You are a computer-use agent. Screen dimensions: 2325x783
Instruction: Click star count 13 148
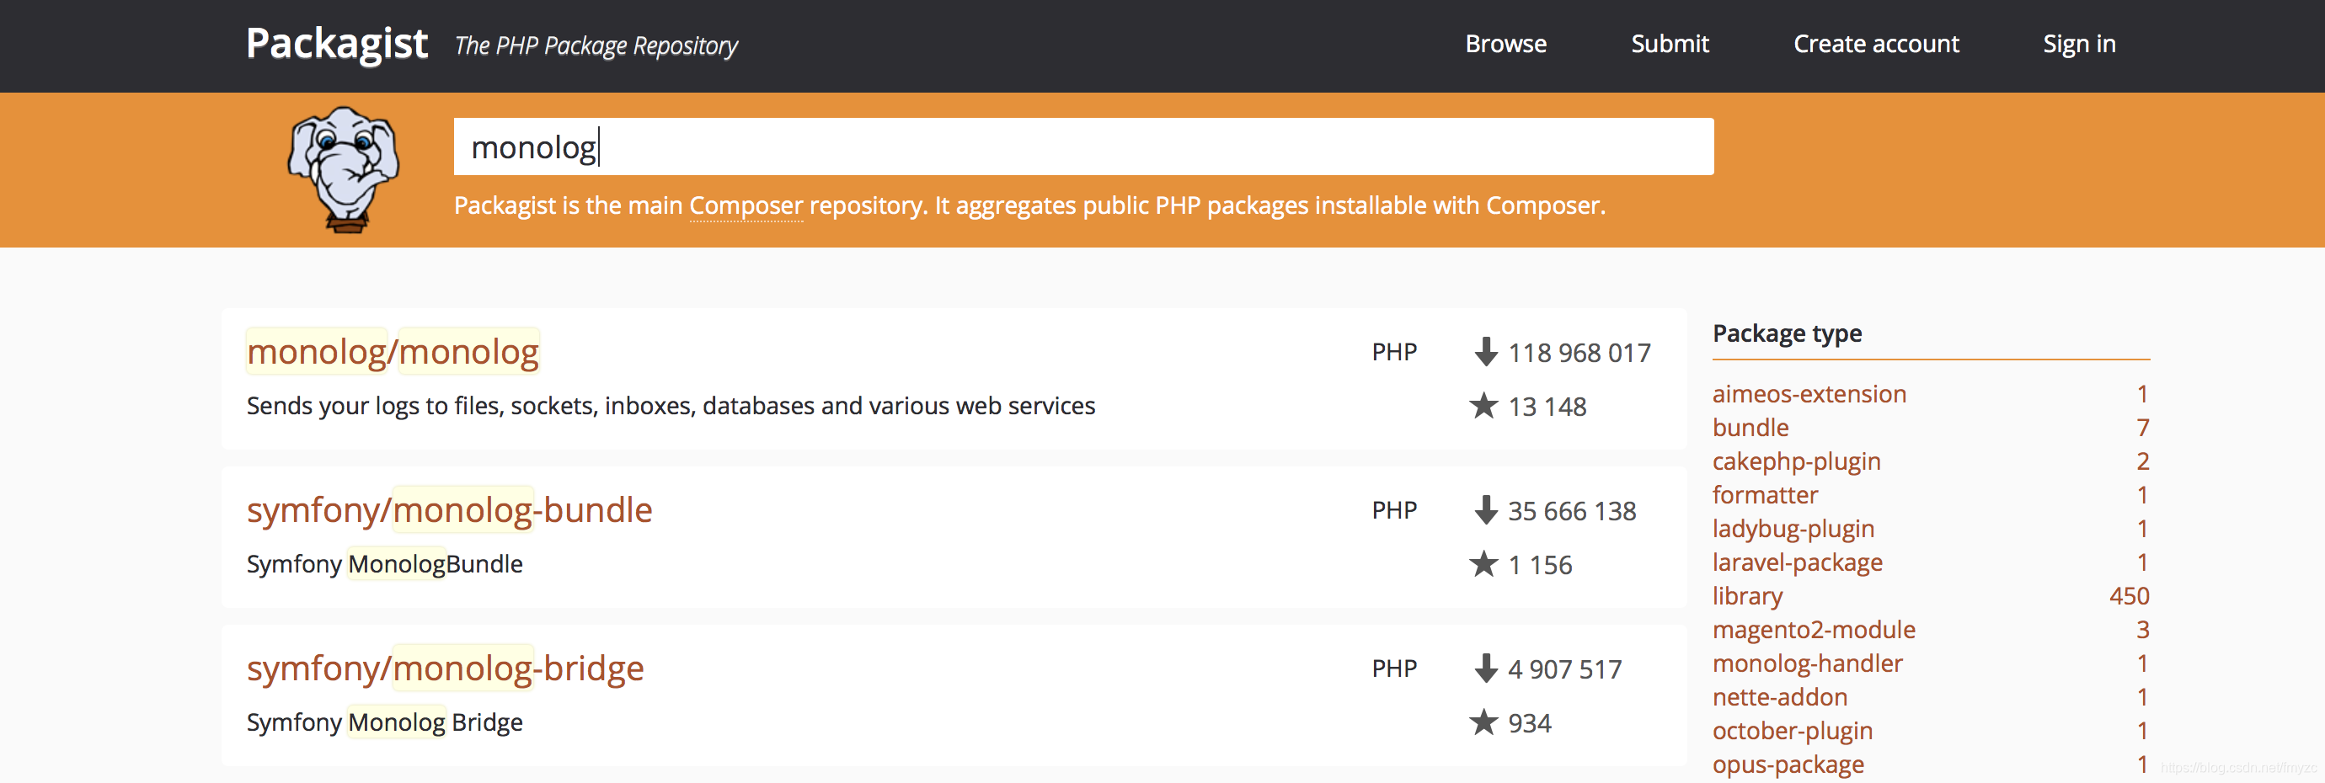click(1547, 407)
